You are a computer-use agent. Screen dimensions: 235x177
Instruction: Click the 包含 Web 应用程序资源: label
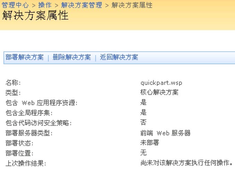(42, 103)
